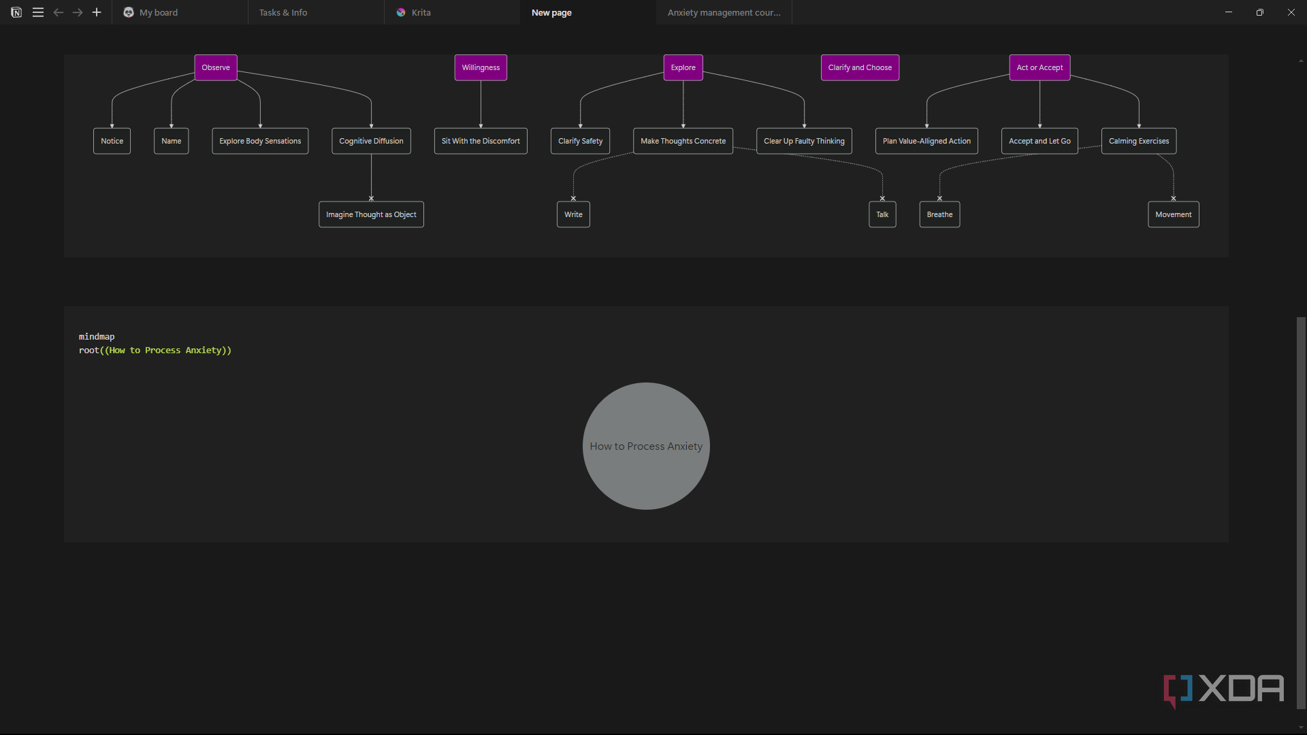Select the Plan Value-Alligned Action box

pyautogui.click(x=926, y=141)
